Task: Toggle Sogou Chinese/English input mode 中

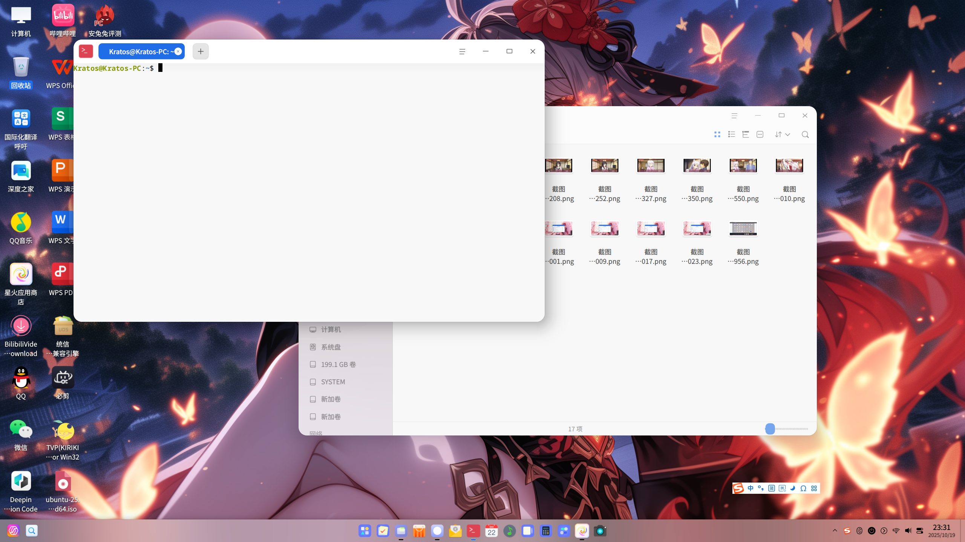Action: click(751, 488)
